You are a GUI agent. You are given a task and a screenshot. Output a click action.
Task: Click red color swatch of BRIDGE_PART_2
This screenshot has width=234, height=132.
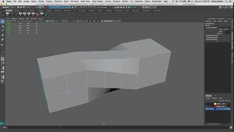pyautogui.click(x=215, y=106)
